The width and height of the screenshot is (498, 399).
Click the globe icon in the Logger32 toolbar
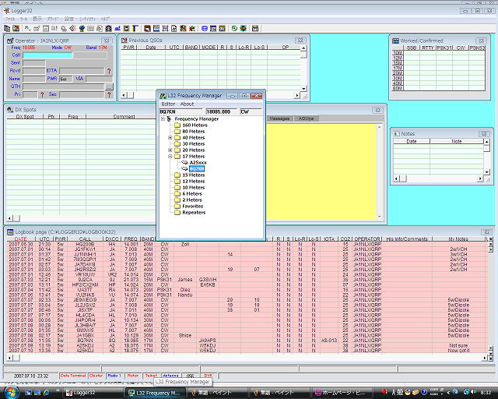[x=82, y=29]
